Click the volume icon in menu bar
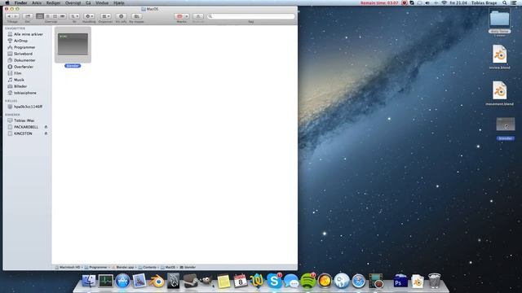The image size is (522, 293). pos(427,2)
